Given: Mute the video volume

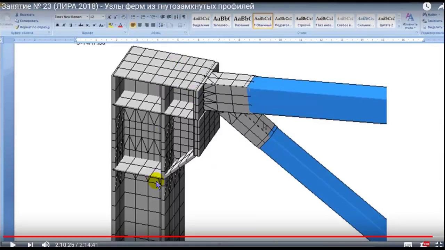Looking at the screenshot, I should point(46,245).
